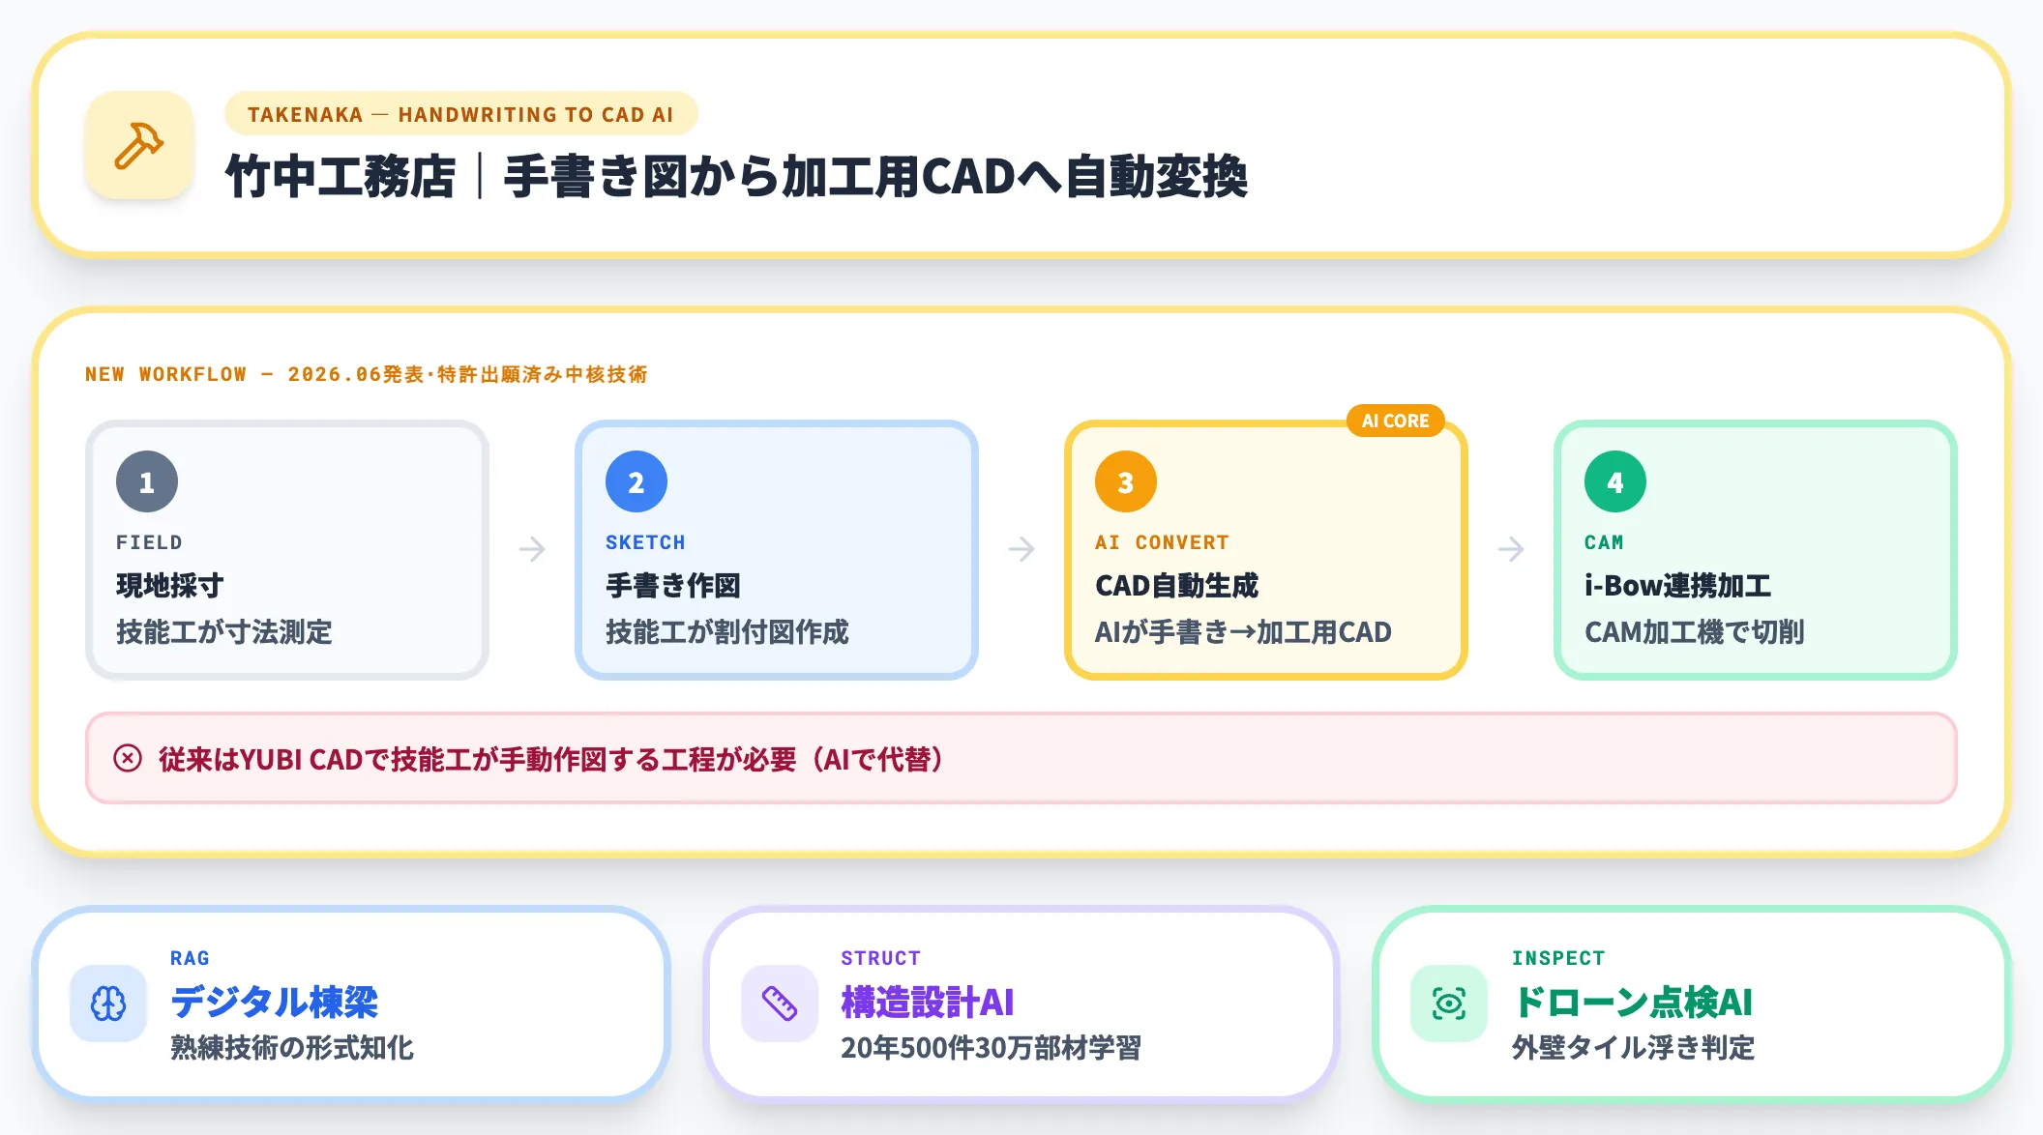Click the 構造設計AI heading
Viewport: 2043px width, 1135px height.
point(928,1002)
